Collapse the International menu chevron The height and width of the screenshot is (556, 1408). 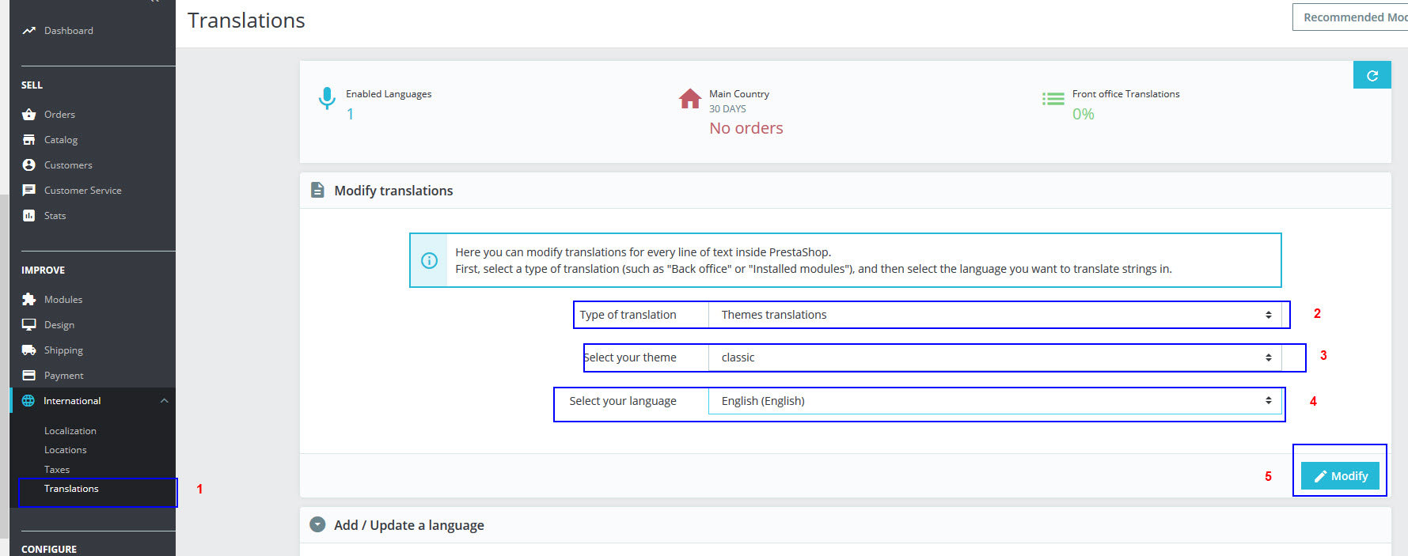pyautogui.click(x=164, y=401)
